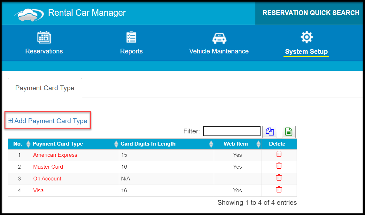The image size is (365, 215).
Task: Click the Rental Car Manager cloud-car logo
Action: point(29,15)
